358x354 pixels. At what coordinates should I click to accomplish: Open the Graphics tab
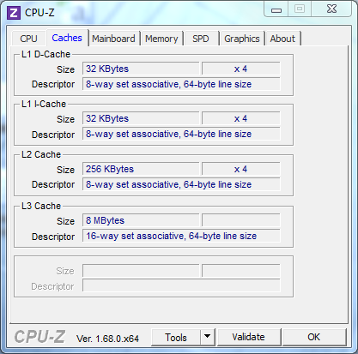pyautogui.click(x=242, y=39)
